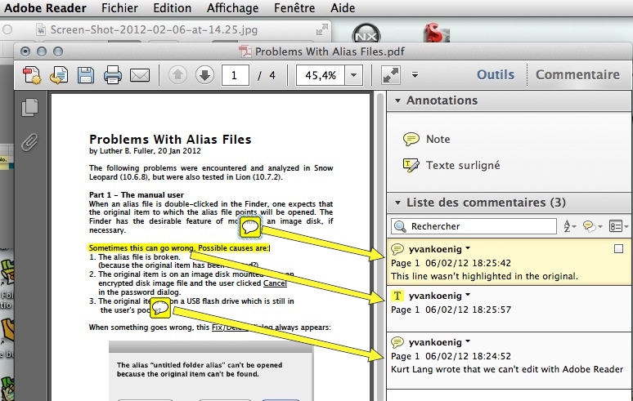Image resolution: width=633 pixels, height=401 pixels.
Task: Select the comment dated 18:25:42
Action: tap(509, 262)
